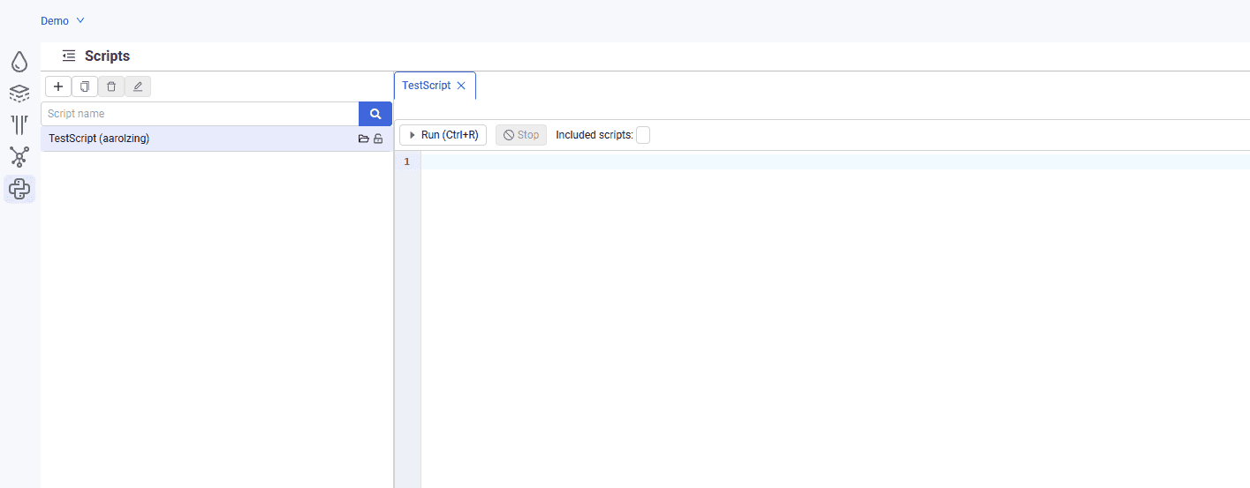Open the layers stack sidebar icon

(x=19, y=93)
